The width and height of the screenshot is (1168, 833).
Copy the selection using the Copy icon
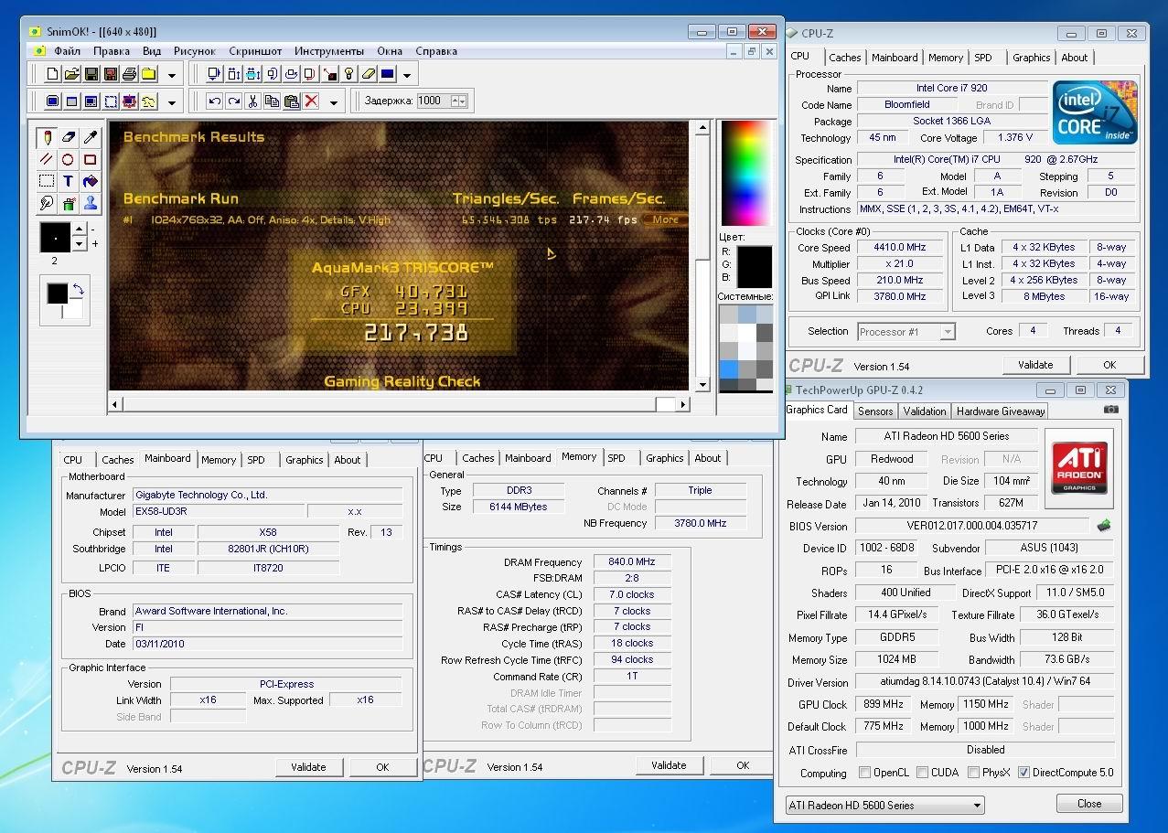(272, 101)
